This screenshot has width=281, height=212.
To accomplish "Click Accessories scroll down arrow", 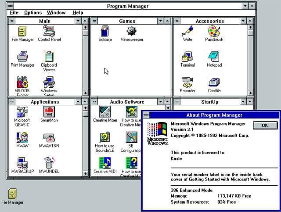I will (x=250, y=93).
